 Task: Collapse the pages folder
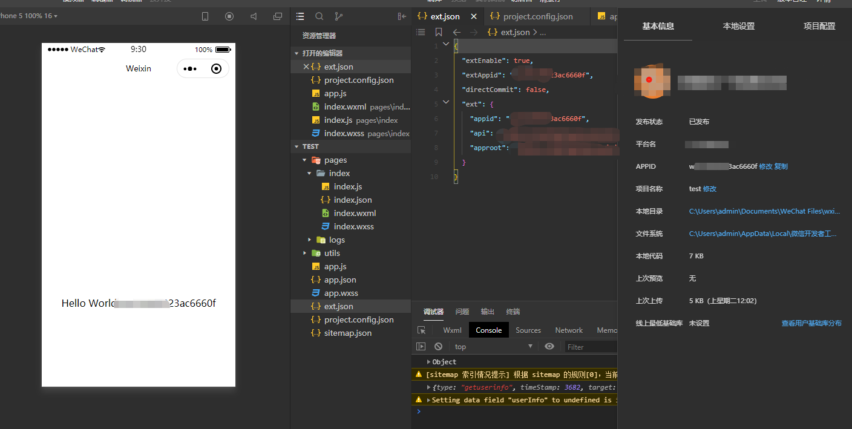pos(304,160)
